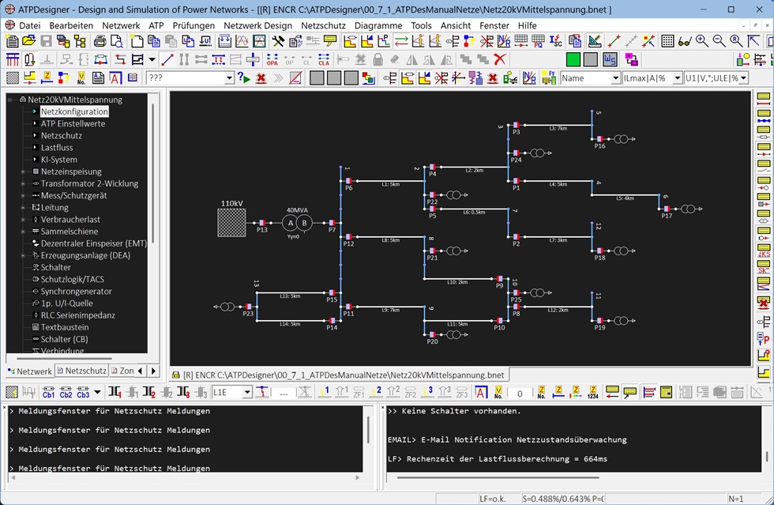Expand the Netzeinspeisung tree node
The image size is (774, 505).
tap(24, 171)
